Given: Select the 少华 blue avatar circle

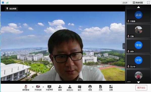Looking at the screenshot, I should pos(138,60).
